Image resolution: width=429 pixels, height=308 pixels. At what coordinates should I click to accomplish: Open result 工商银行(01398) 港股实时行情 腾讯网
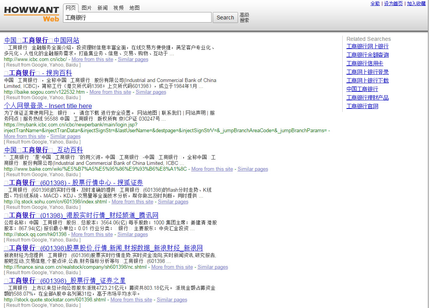click(x=81, y=215)
